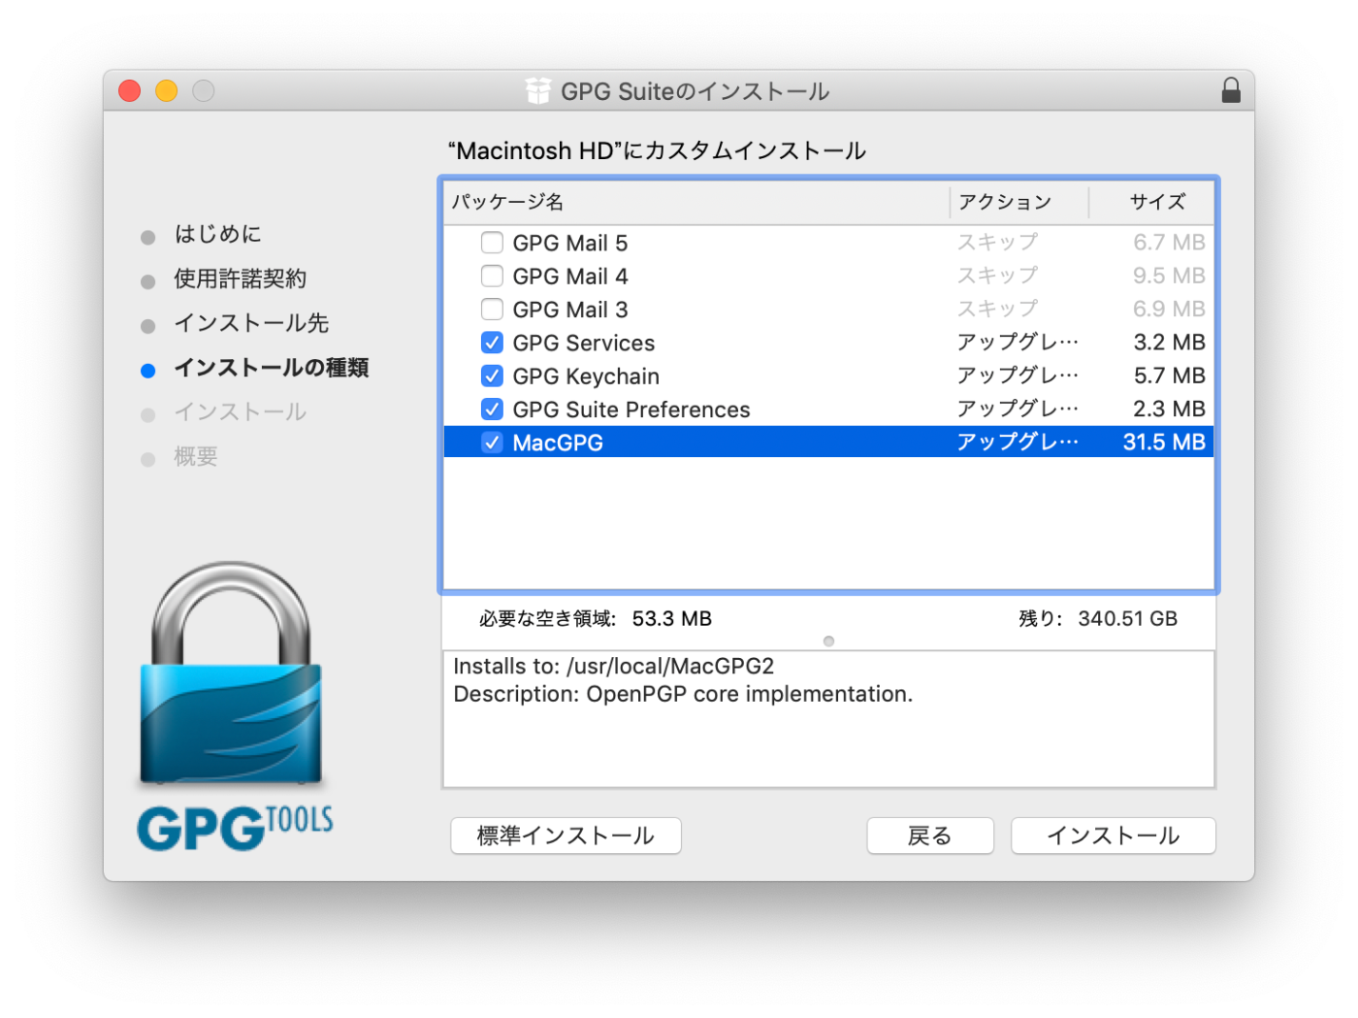Click スキップ action in GPG Mail 4 row
Viewport: 1358px width, 1018px height.
[997, 276]
